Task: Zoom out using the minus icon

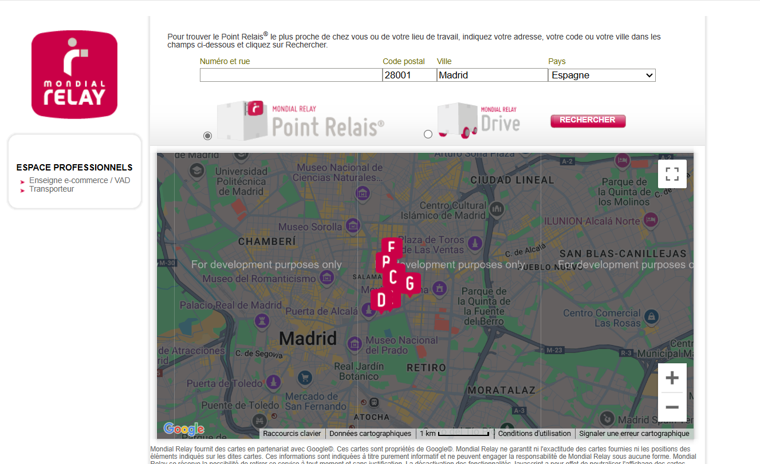Action: (x=672, y=407)
